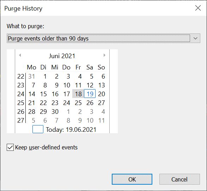Confirm with the OK button
The height and width of the screenshot is (191, 207).
tap(132, 179)
